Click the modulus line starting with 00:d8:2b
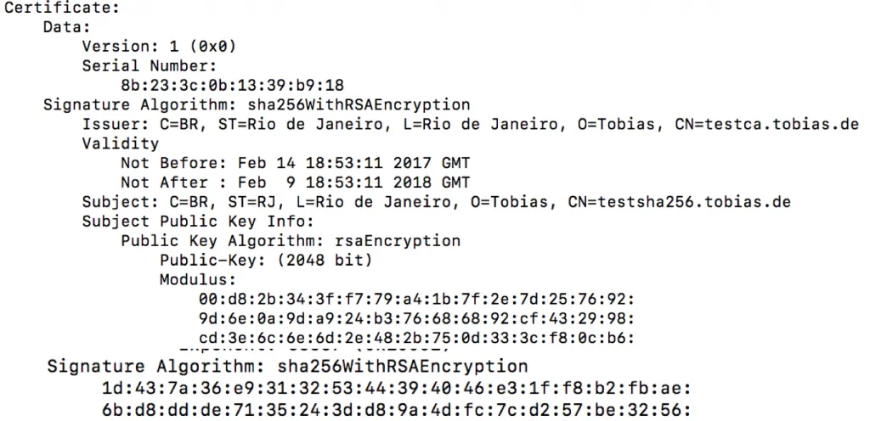 [x=415, y=299]
